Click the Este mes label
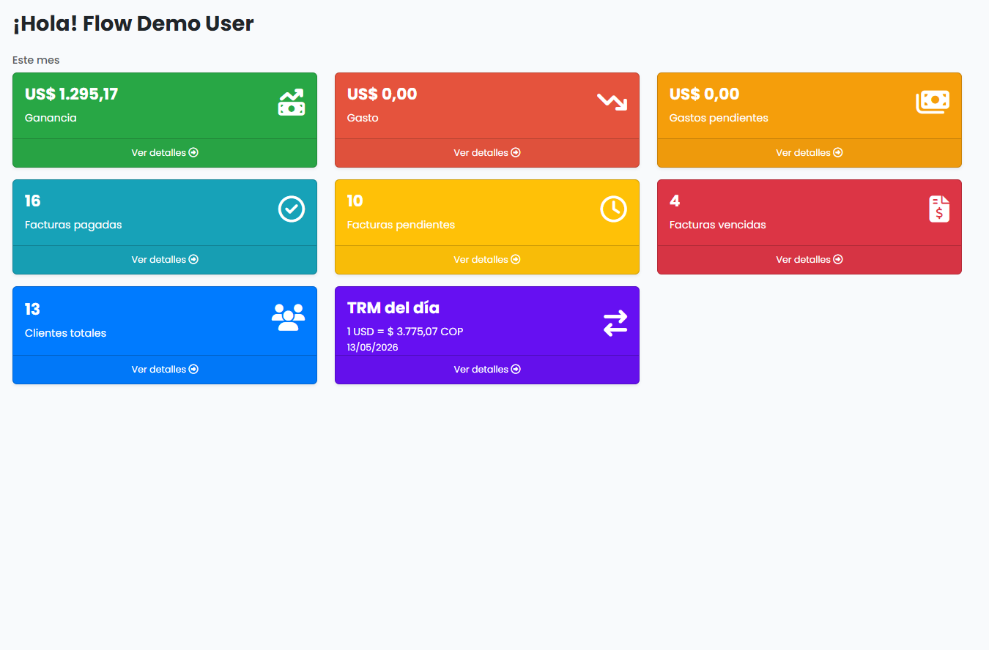 pos(36,60)
